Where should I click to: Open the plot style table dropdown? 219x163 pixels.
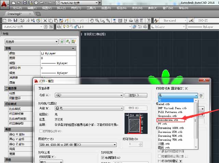[178, 96]
